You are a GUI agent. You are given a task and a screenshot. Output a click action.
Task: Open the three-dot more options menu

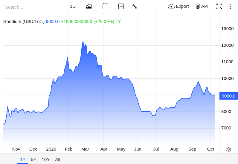(230, 7)
